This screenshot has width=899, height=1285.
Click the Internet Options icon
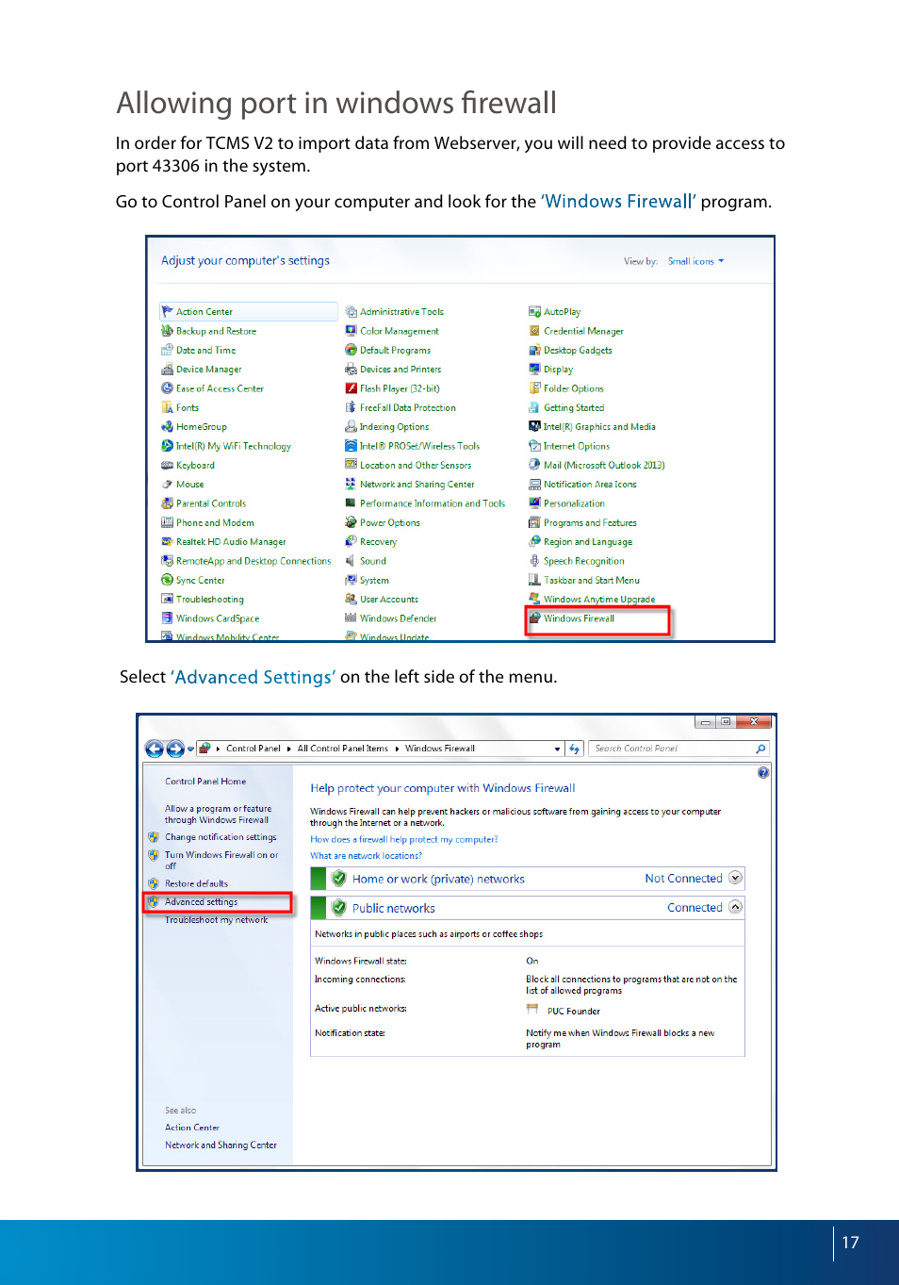point(534,446)
